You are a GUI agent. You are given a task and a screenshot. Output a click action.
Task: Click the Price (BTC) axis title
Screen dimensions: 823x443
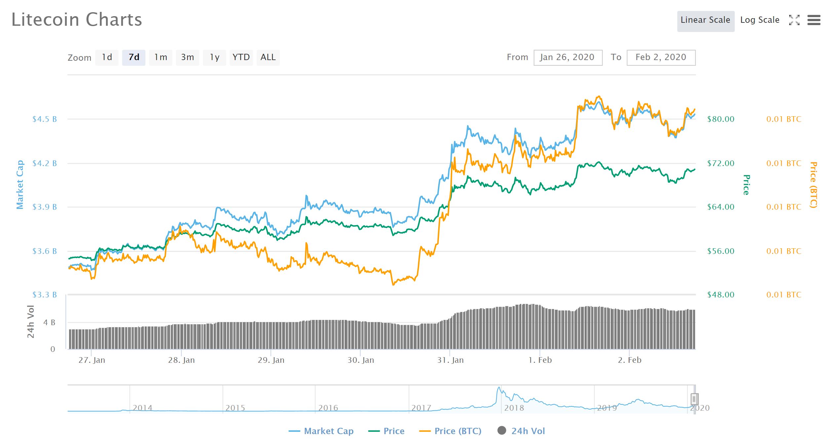point(813,185)
